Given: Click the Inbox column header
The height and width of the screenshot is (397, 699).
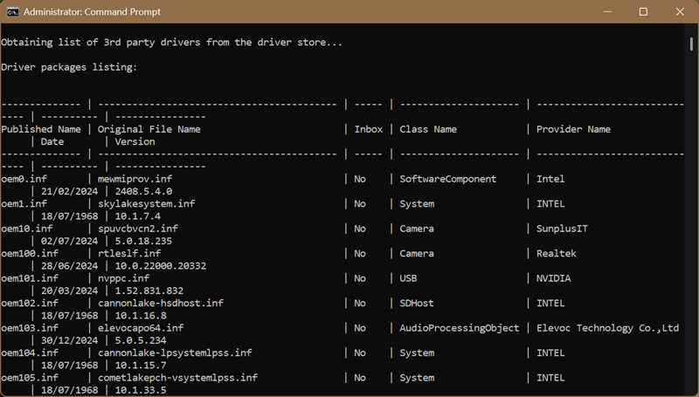Looking at the screenshot, I should pos(368,129).
